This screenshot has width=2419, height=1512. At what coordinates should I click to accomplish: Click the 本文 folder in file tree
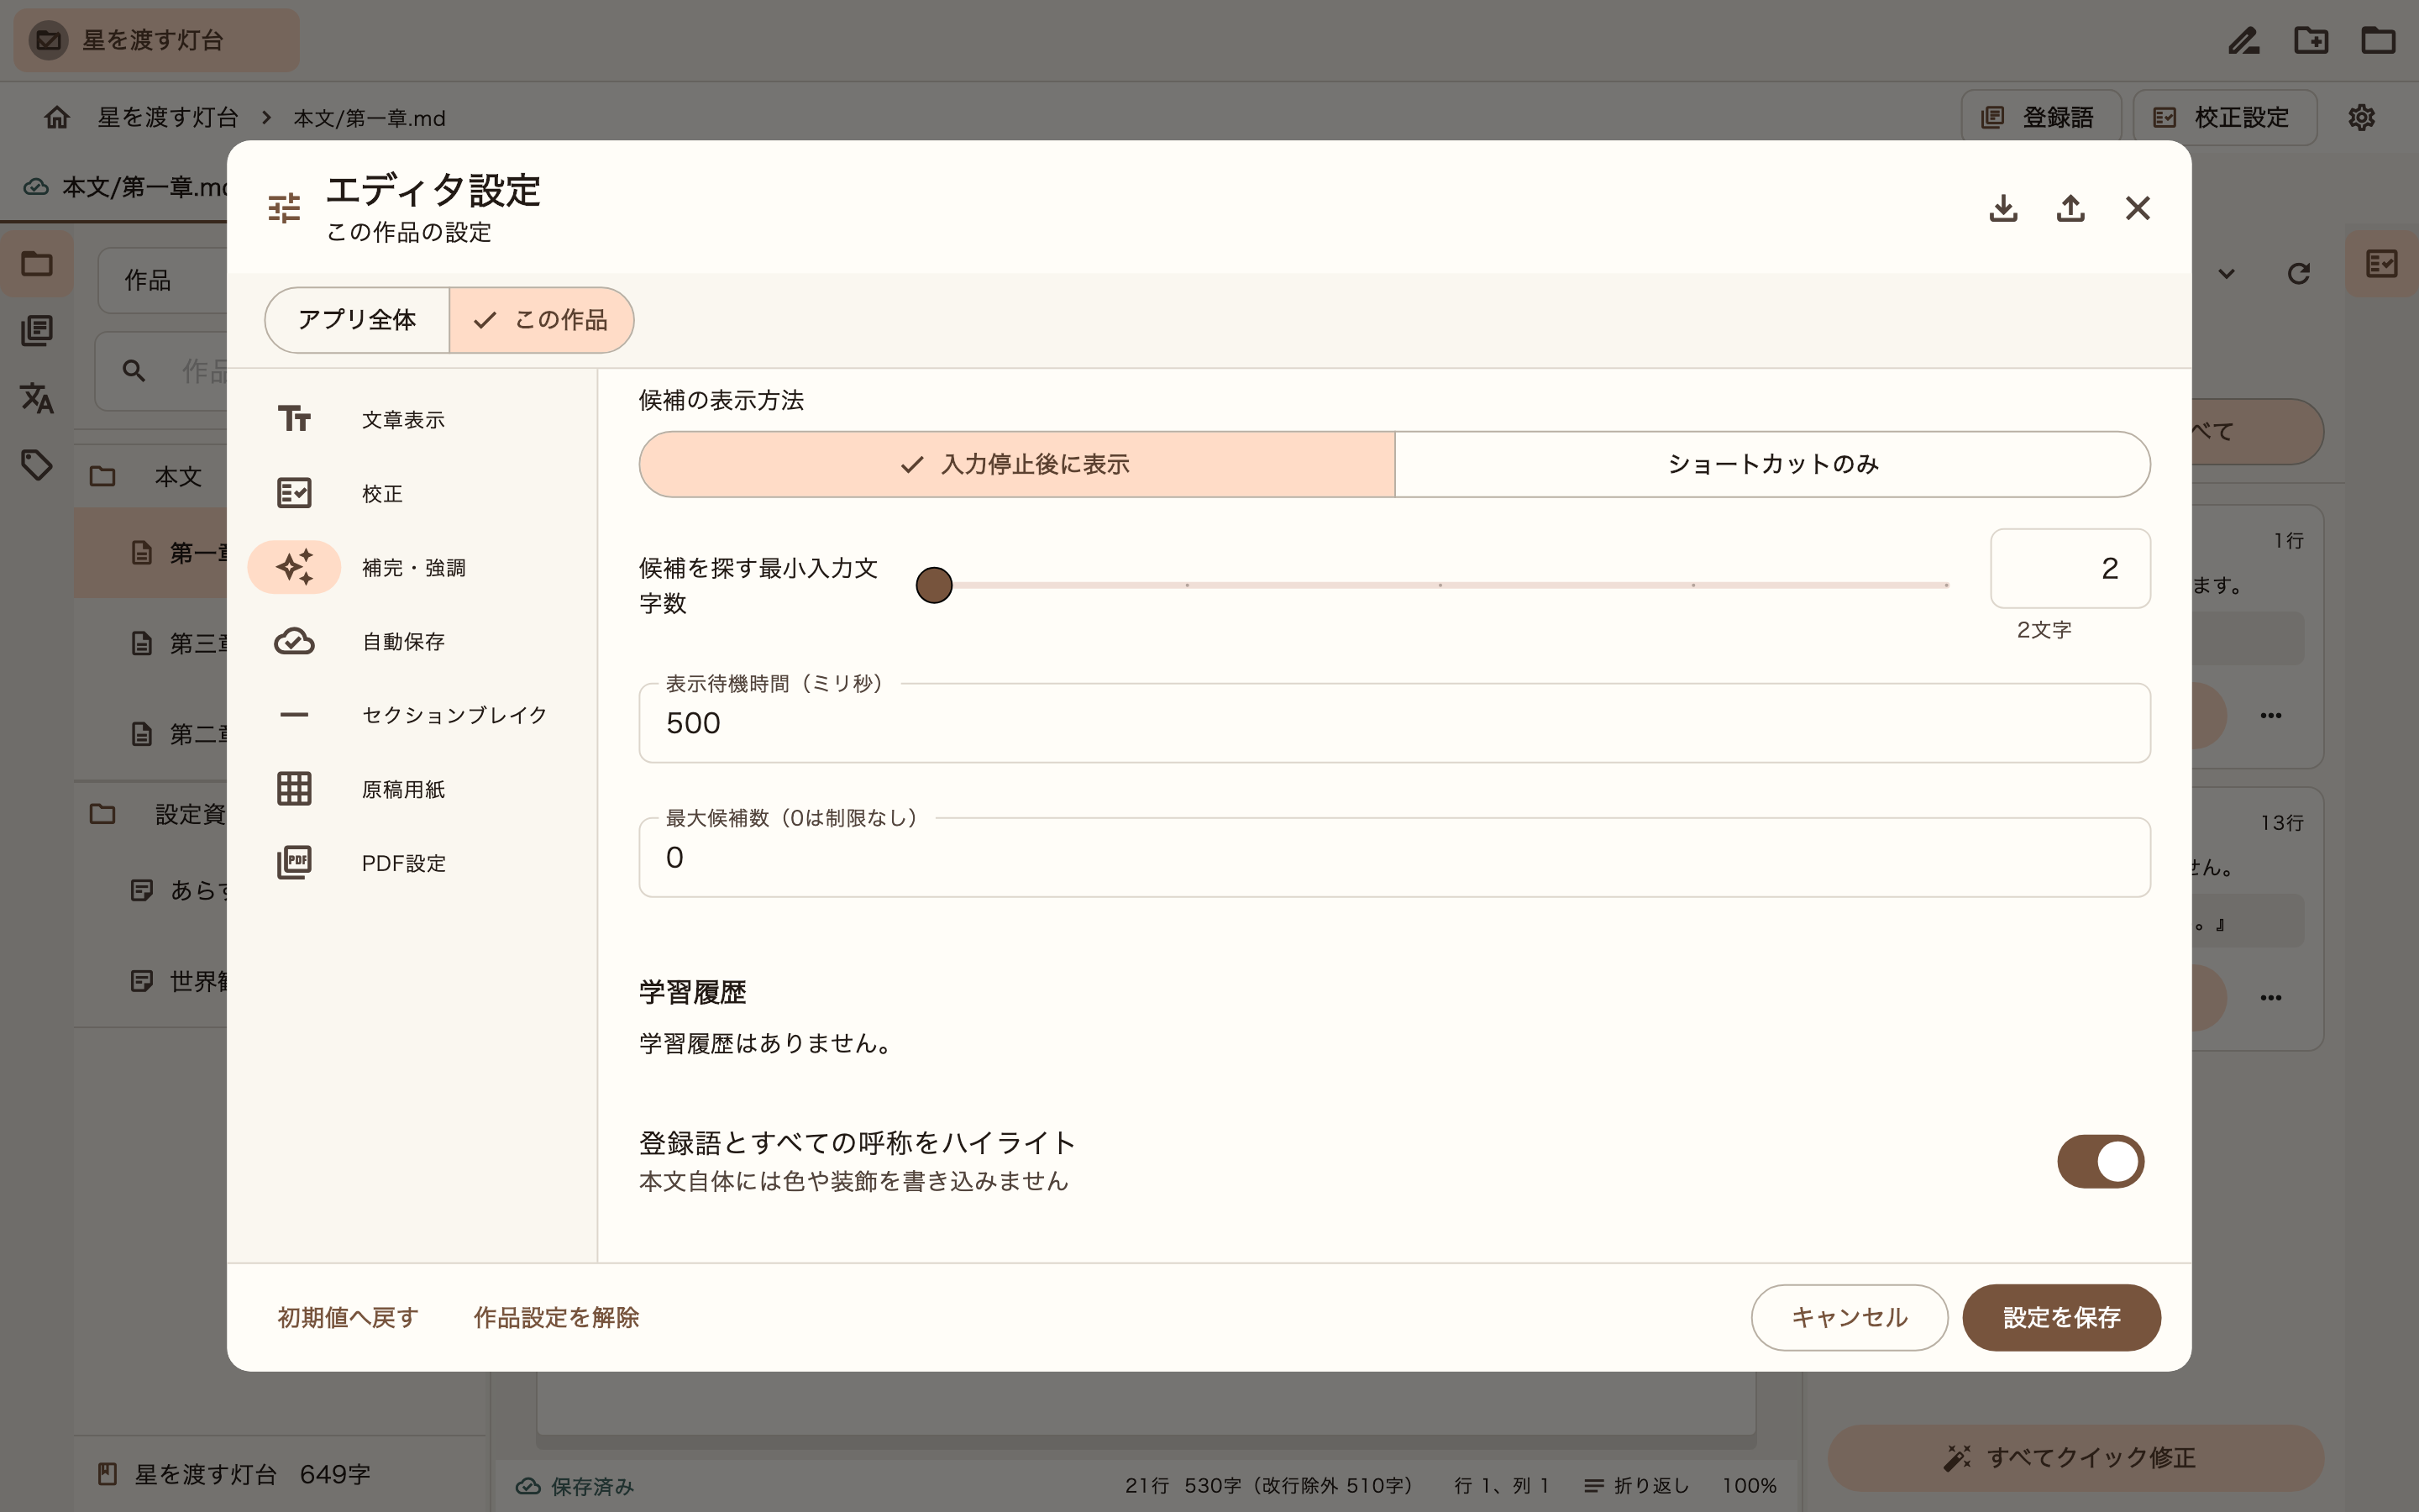click(x=152, y=476)
